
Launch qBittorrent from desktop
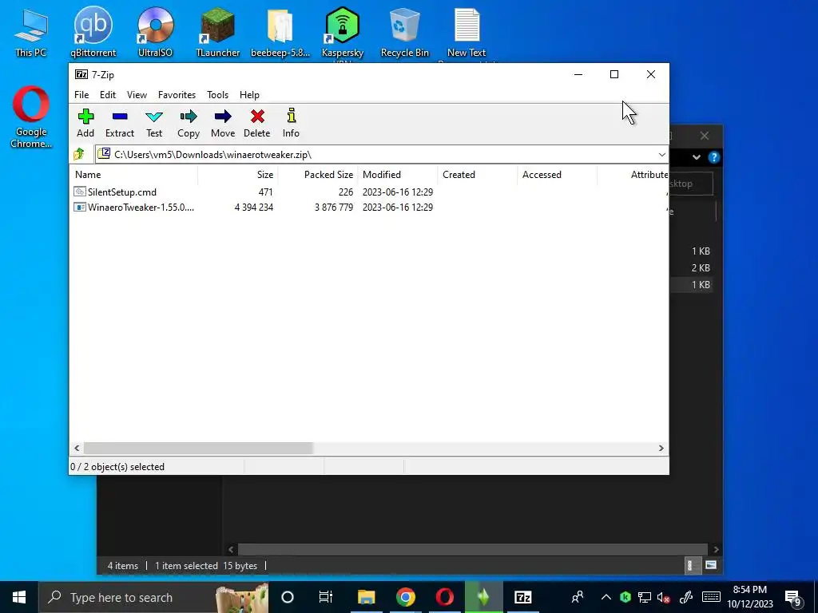[x=93, y=32]
